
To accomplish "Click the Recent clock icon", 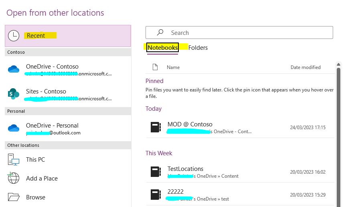I will tap(14, 36).
